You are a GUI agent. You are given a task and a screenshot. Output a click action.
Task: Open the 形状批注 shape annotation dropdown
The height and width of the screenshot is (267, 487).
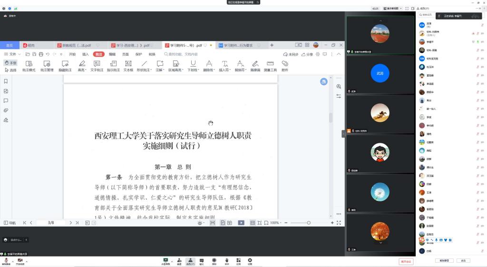[144, 66]
